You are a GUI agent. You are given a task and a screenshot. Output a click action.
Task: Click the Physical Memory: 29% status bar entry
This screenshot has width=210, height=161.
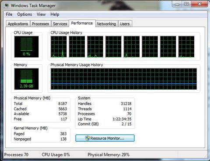tap(108, 154)
